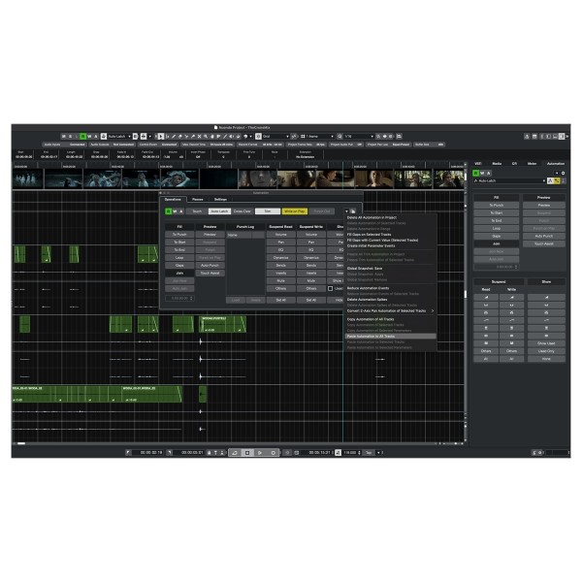582x582 pixels.
Task: Open the 1 frame grid value dropdown
Action: tap(319, 137)
